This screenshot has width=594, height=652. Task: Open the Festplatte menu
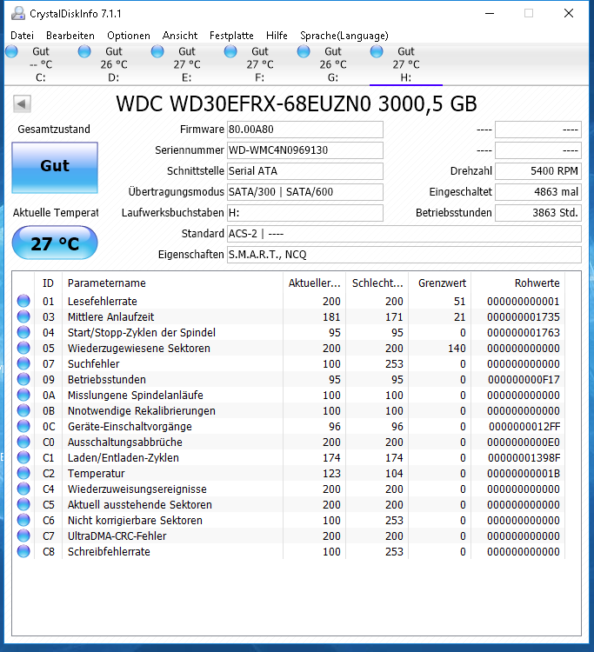[231, 36]
